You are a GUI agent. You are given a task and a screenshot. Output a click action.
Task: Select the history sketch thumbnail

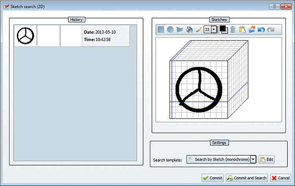coord(26,36)
